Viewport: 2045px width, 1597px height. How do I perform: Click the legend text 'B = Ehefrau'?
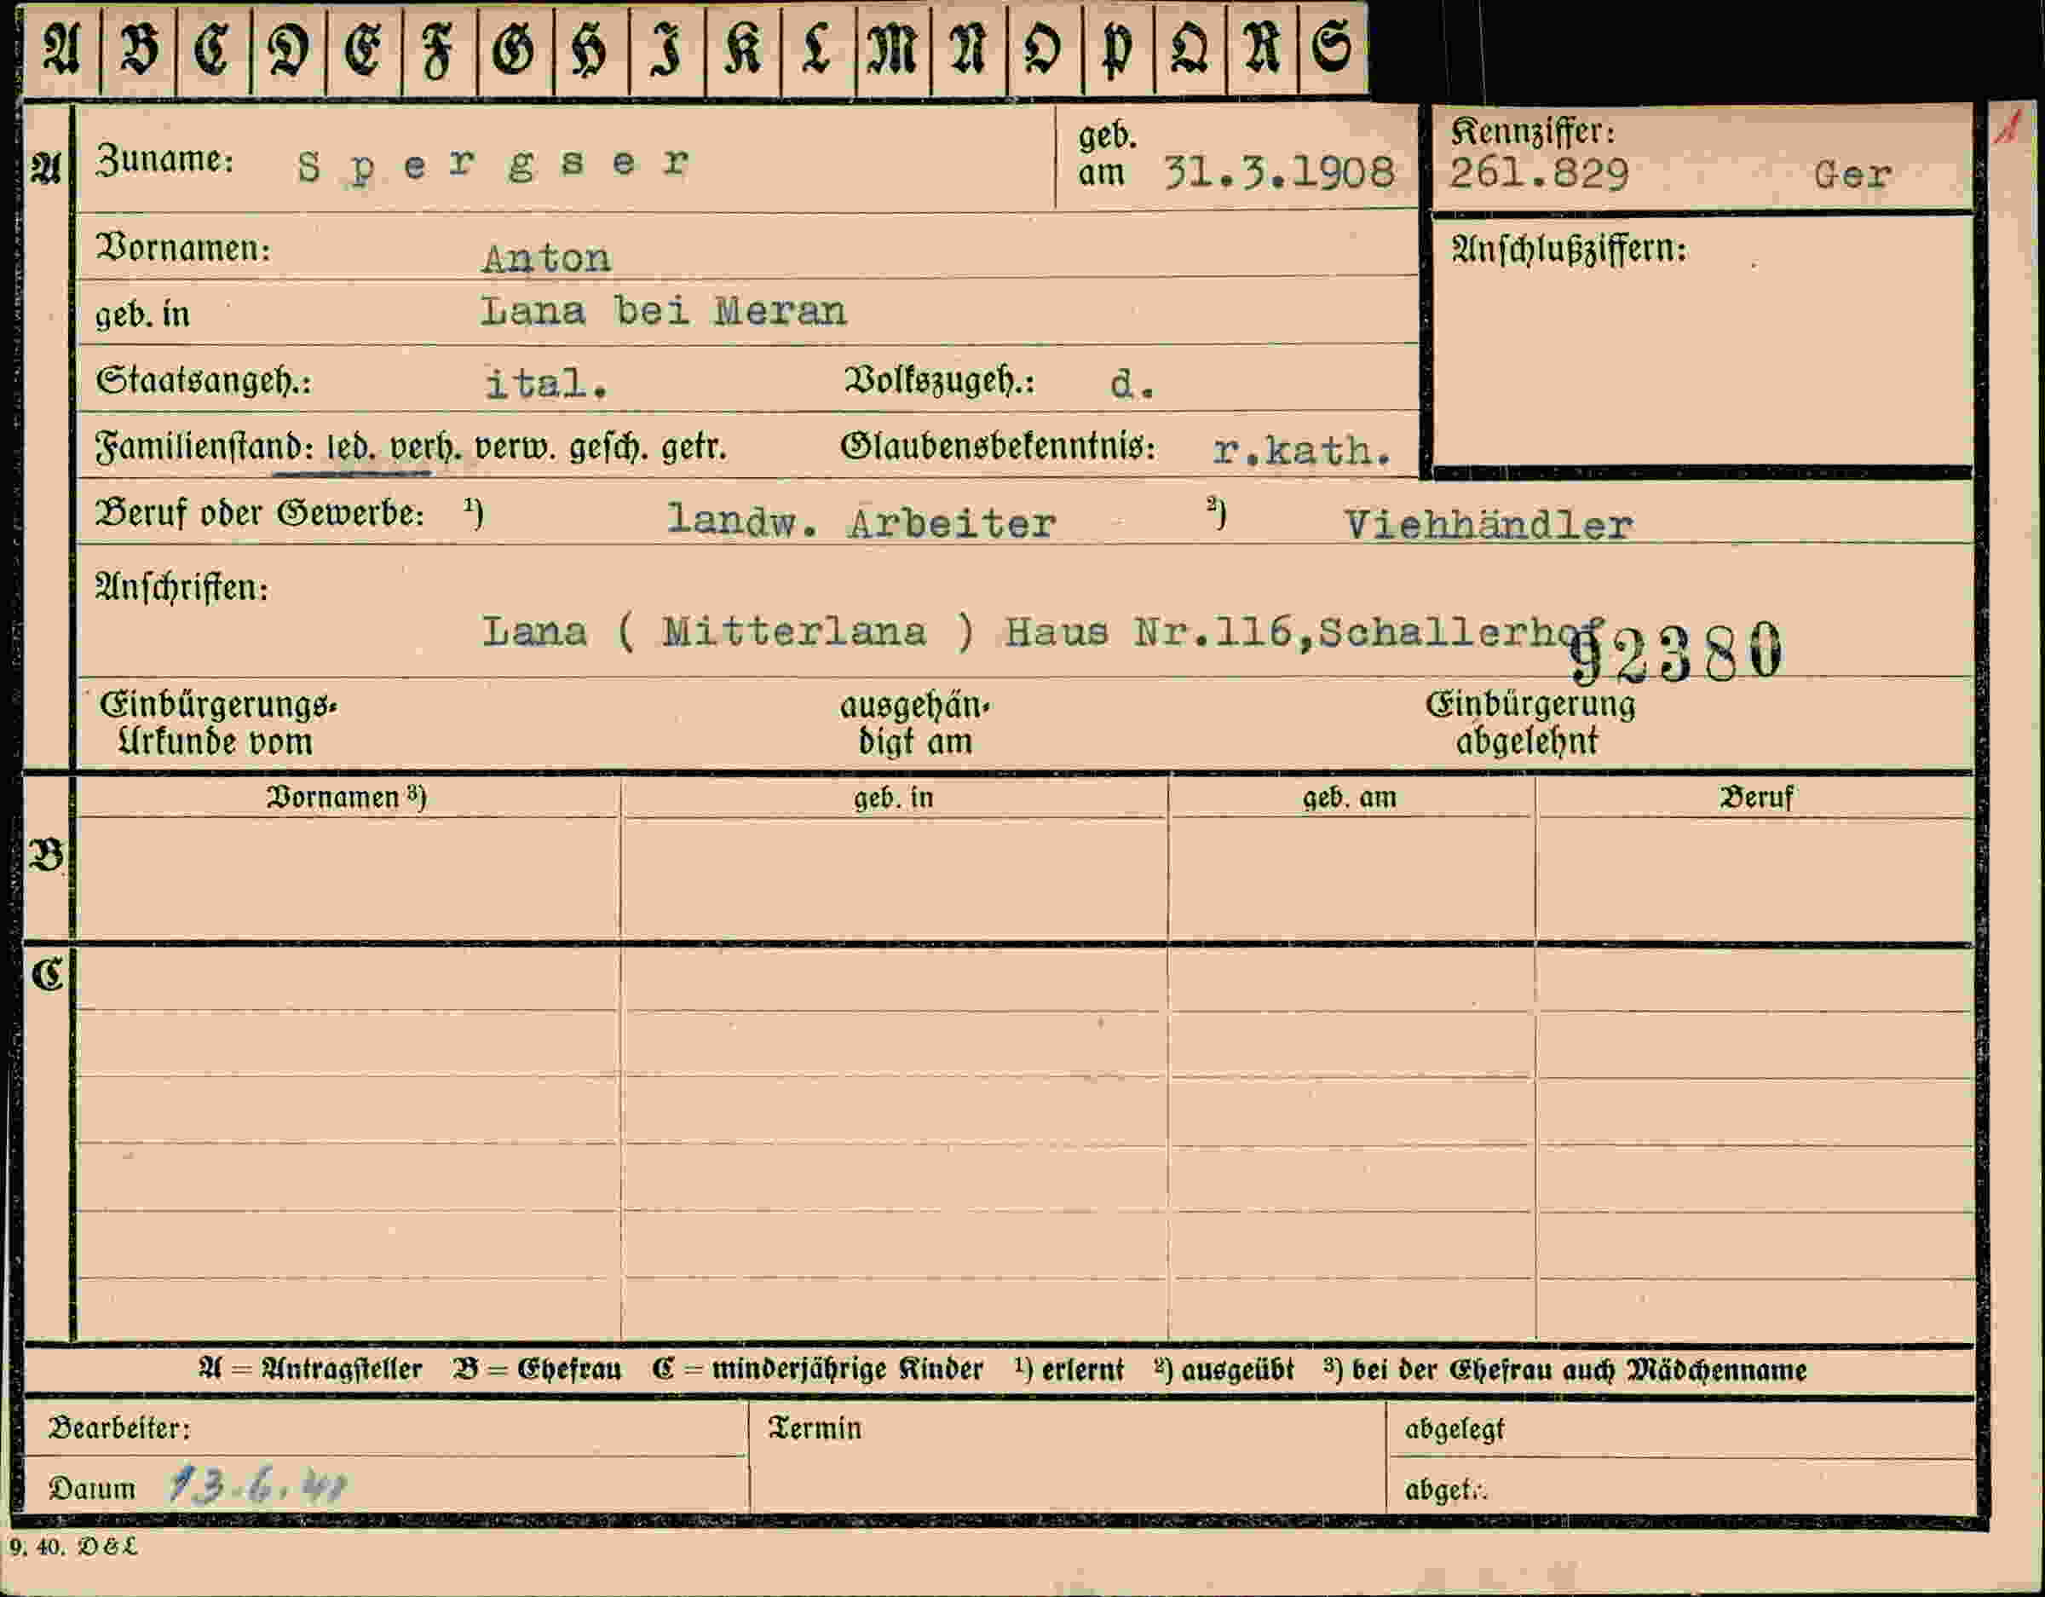pos(537,1369)
